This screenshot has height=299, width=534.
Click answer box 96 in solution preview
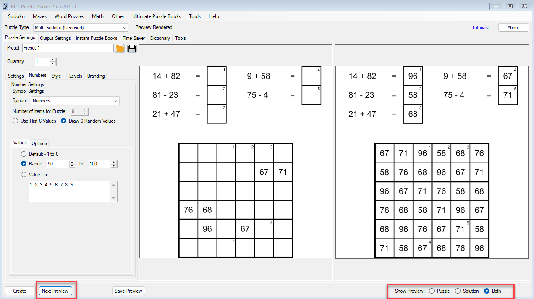pos(413,76)
